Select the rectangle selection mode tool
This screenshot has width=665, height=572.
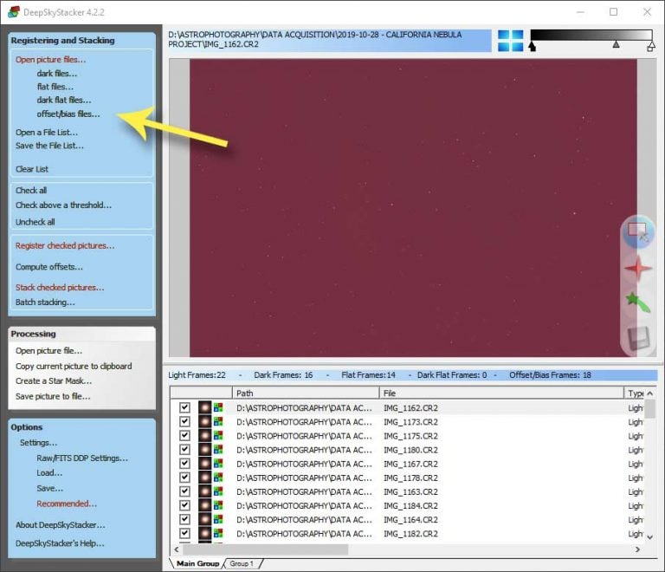tap(638, 231)
